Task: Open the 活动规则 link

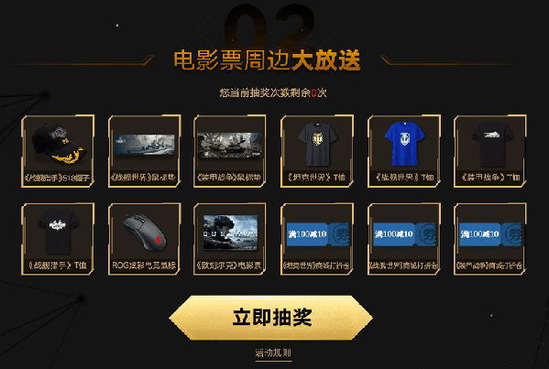Action: (273, 353)
